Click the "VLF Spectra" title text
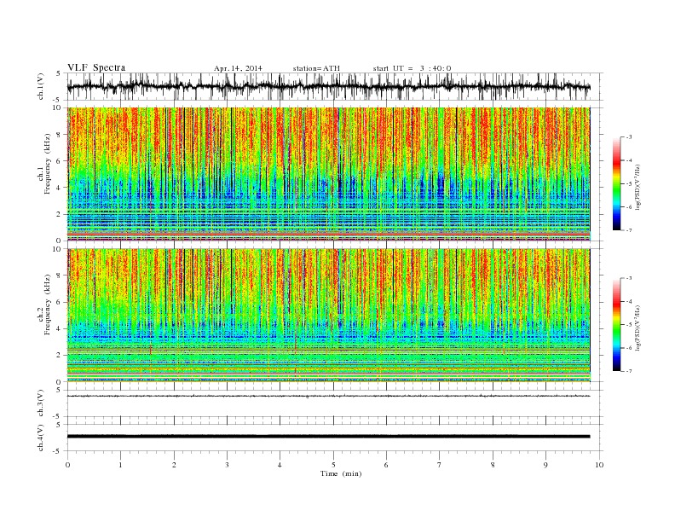This screenshot has height=522, width=675. [96, 67]
